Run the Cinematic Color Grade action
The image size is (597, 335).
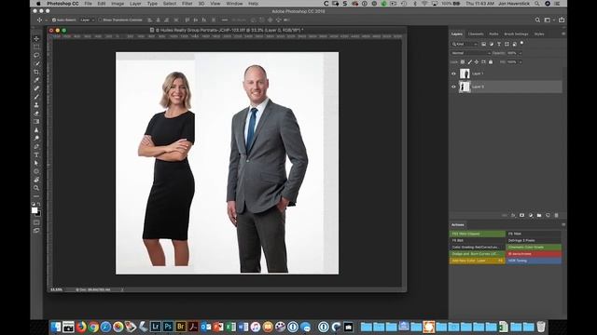click(534, 247)
